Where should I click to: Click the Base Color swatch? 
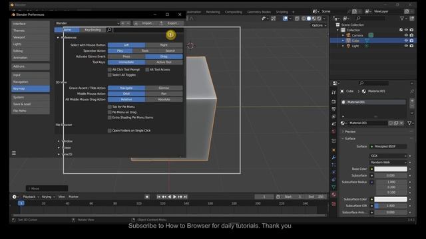coord(391,169)
